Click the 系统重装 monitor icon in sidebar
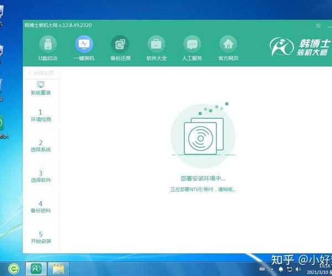Image resolution: width=332 pixels, height=276 pixels. (x=40, y=88)
